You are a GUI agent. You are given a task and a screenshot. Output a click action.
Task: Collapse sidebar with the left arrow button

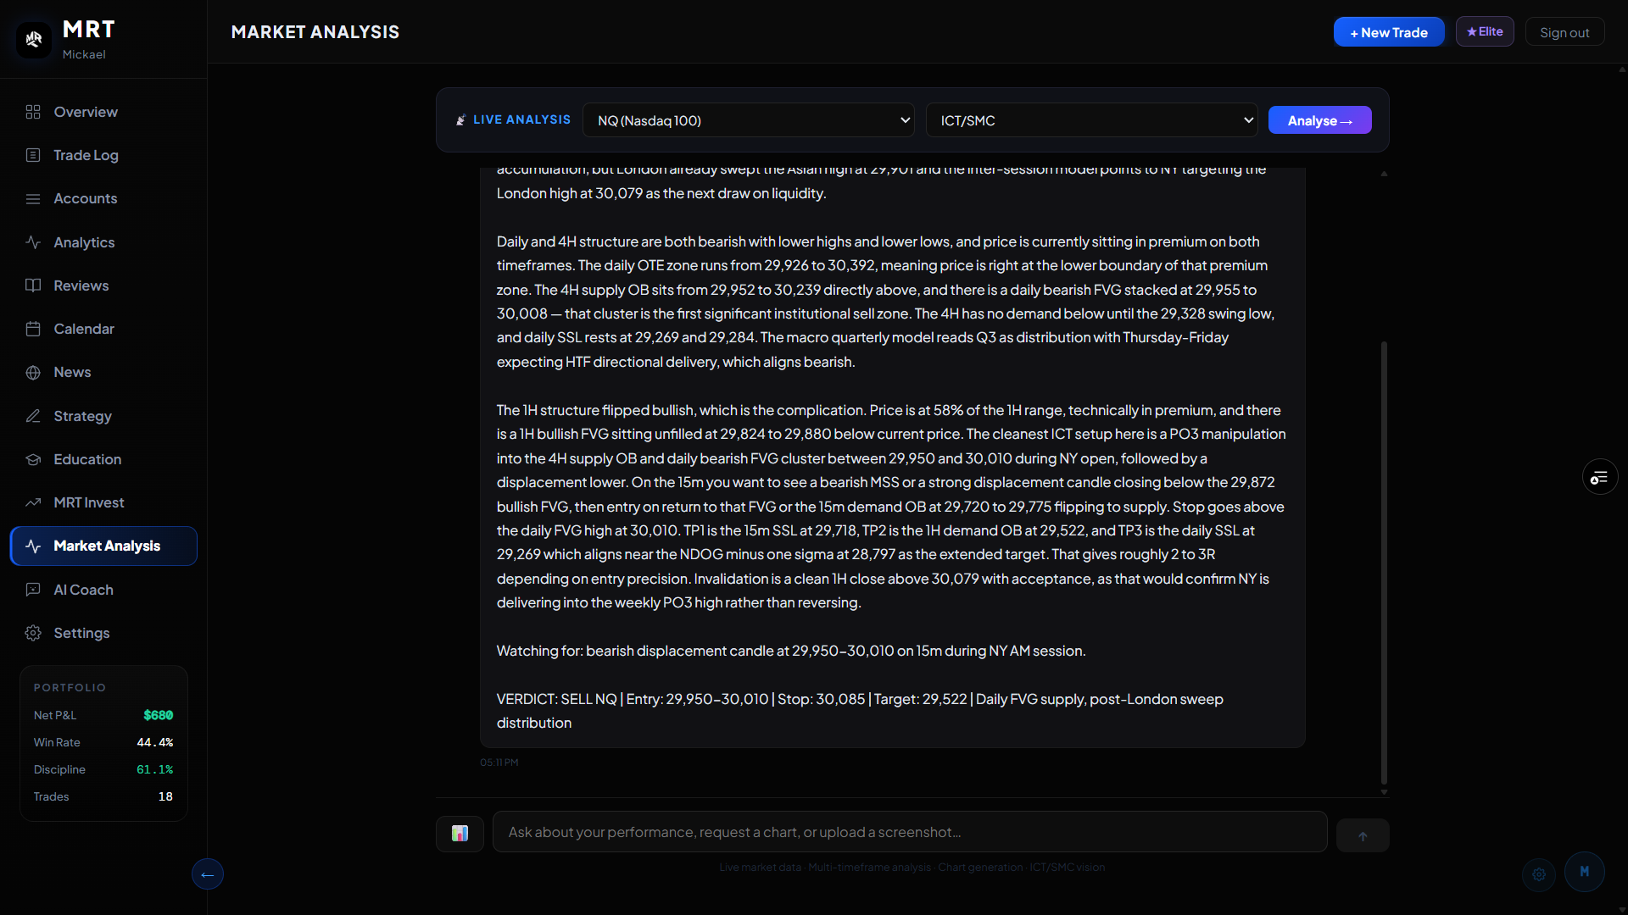point(208,874)
